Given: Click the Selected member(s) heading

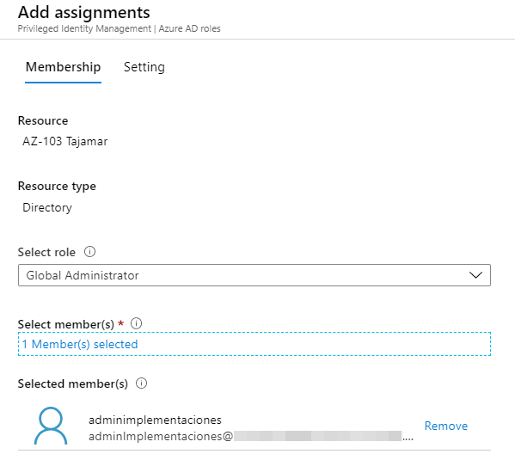Looking at the screenshot, I should coord(73,383).
